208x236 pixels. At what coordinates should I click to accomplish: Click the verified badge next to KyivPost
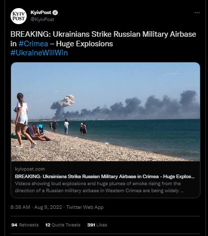pos(55,13)
